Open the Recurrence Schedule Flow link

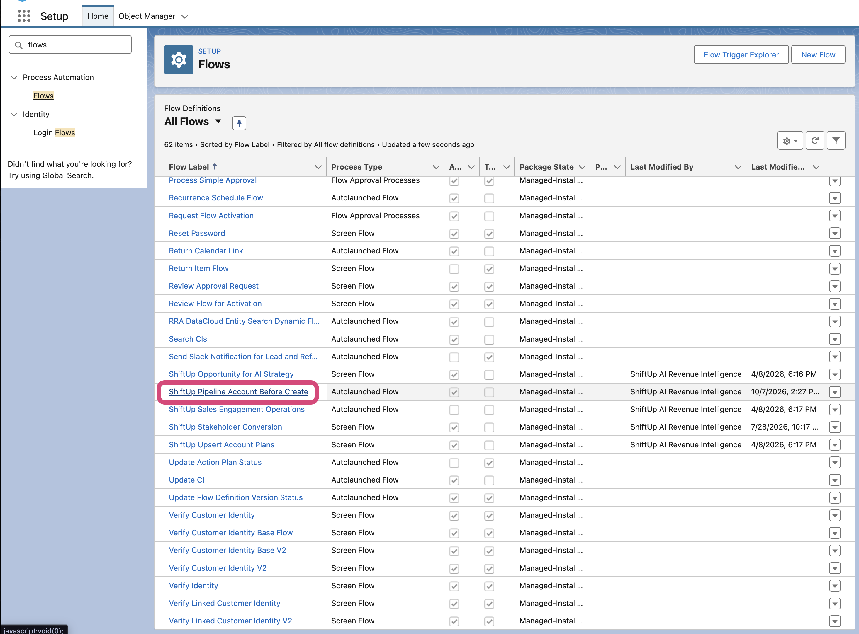216,198
